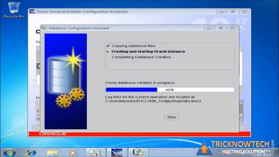Click 'Clone database creation in progress' label
Image resolution: width=279 pixels, height=157 pixels.
[x=140, y=83]
